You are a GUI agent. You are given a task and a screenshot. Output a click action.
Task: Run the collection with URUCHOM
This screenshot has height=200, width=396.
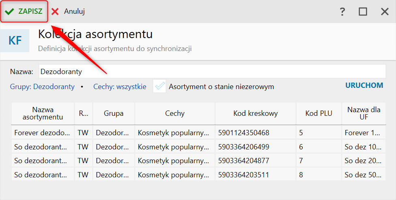click(x=364, y=85)
